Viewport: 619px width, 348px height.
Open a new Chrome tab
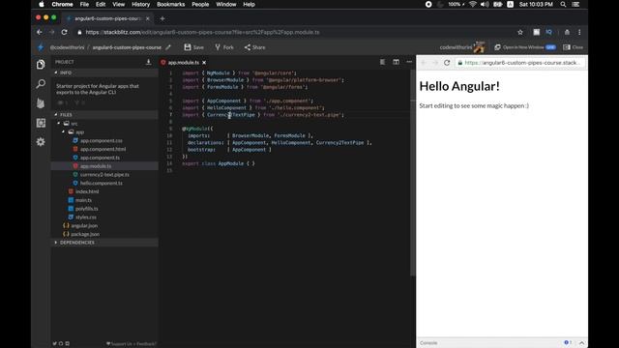click(x=162, y=18)
